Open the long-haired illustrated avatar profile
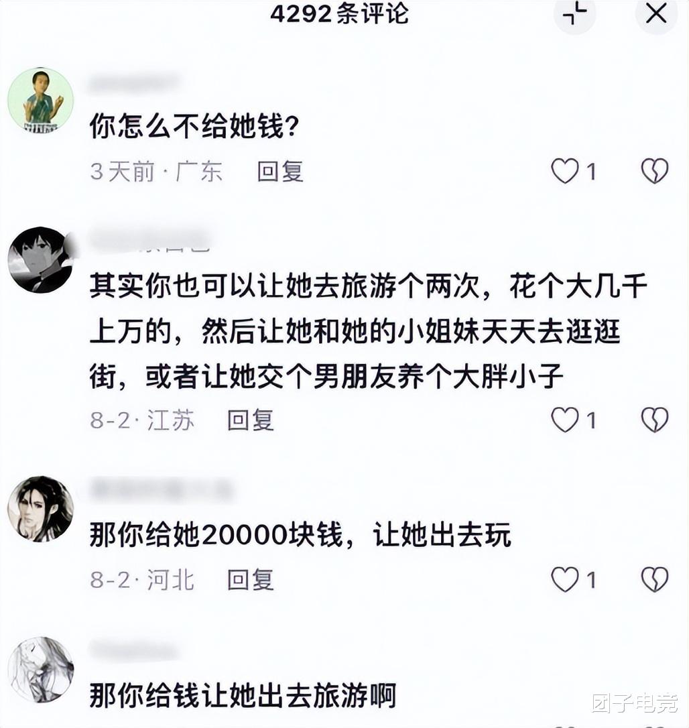Image resolution: width=689 pixels, height=728 pixels. (41, 509)
